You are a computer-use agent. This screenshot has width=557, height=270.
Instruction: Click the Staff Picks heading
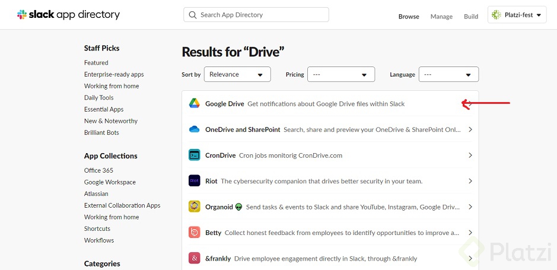click(x=101, y=48)
